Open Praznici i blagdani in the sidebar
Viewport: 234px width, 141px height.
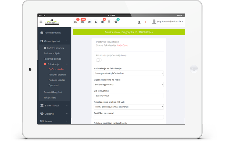(x=53, y=92)
